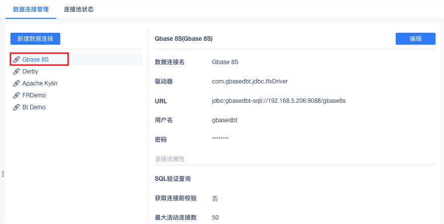Click the link icon beside BI Demo
444x224 pixels.
16,107
